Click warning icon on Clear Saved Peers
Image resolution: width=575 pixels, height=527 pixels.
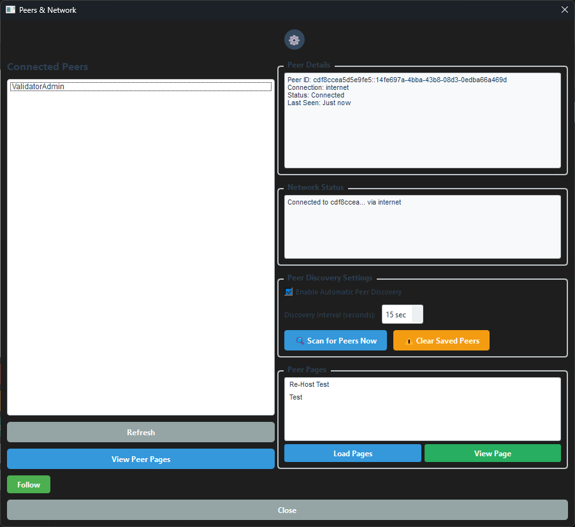[x=409, y=341]
